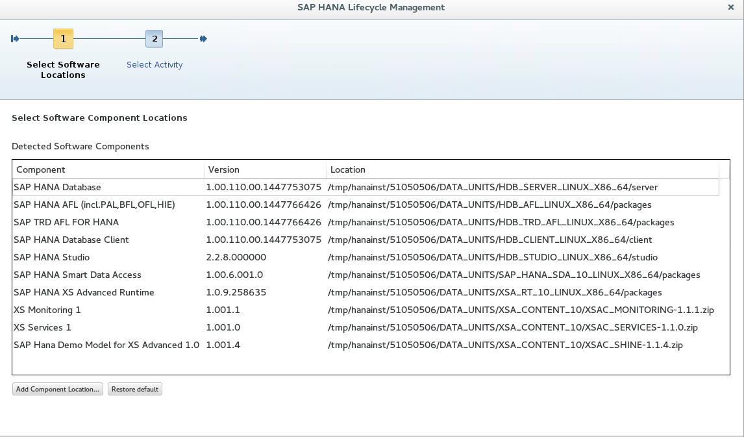Click the step 2 wizard badge

pos(155,39)
